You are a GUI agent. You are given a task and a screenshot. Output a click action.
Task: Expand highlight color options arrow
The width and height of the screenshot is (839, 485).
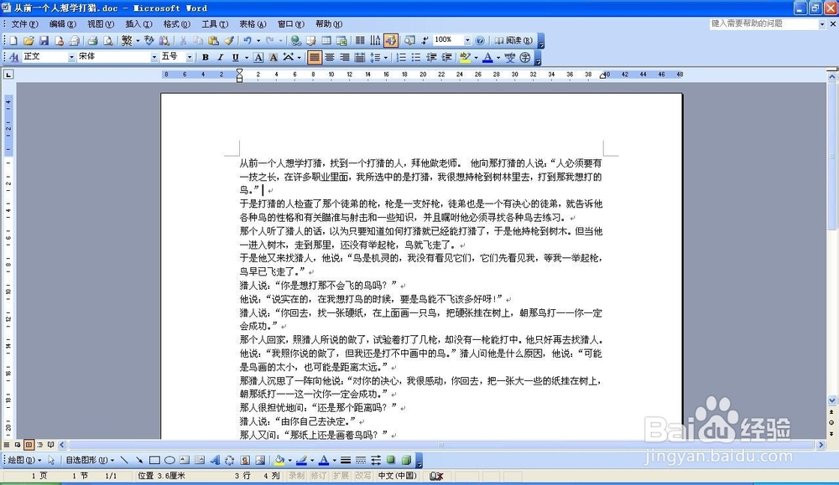pos(476,57)
